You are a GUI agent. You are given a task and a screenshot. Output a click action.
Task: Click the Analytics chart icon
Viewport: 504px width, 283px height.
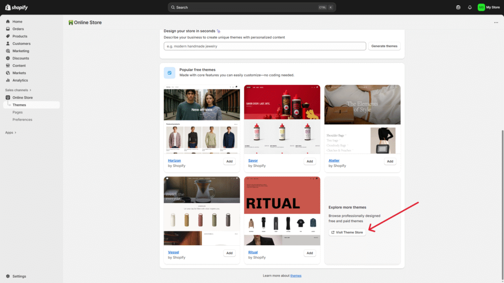8,80
